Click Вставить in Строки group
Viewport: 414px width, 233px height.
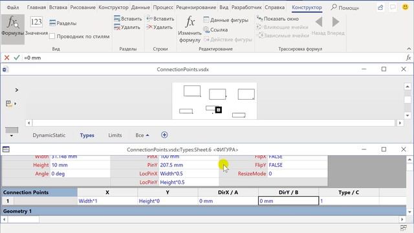[160, 19]
